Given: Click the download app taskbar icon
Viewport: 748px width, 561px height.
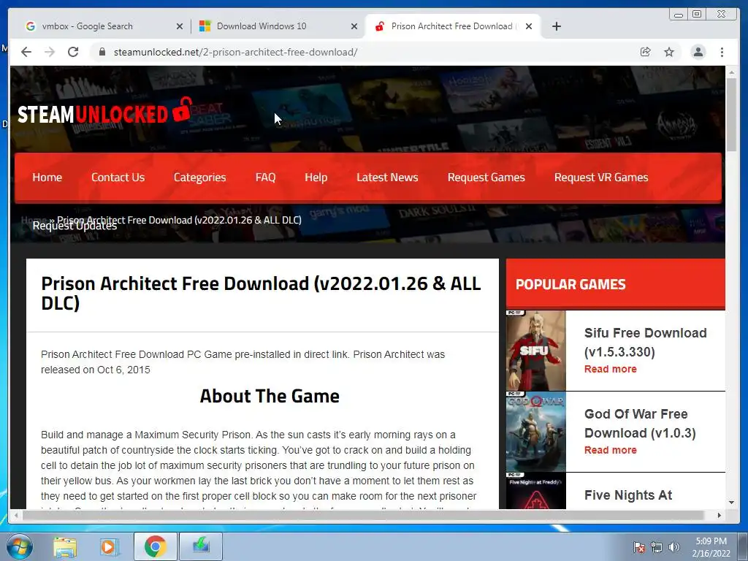Looking at the screenshot, I should click(201, 546).
